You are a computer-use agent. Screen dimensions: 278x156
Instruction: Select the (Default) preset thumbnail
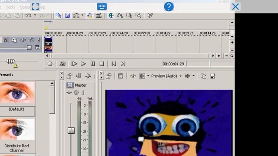click(17, 92)
